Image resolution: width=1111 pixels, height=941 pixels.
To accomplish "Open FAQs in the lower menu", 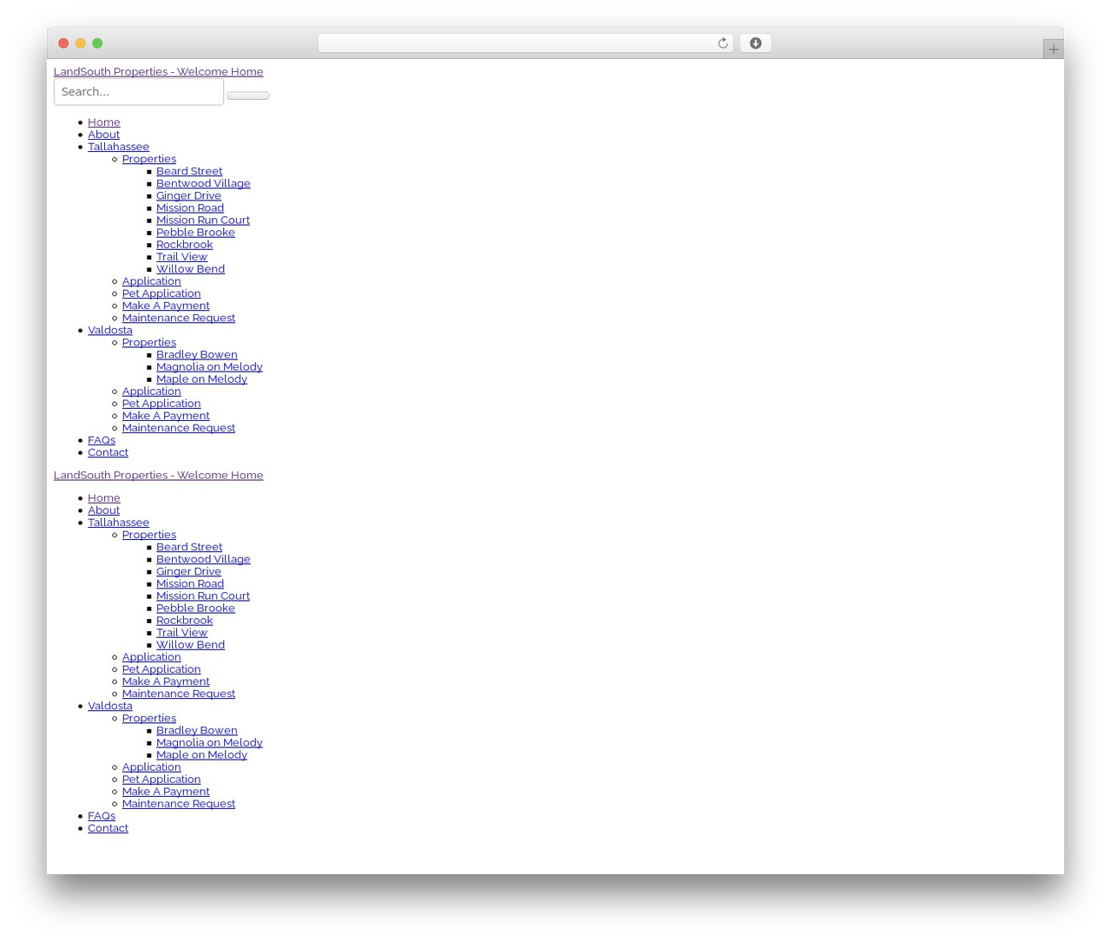I will (x=101, y=816).
